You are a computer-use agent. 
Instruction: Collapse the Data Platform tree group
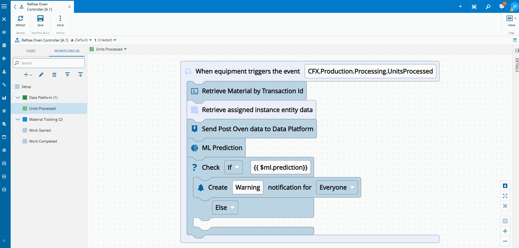[18, 98]
